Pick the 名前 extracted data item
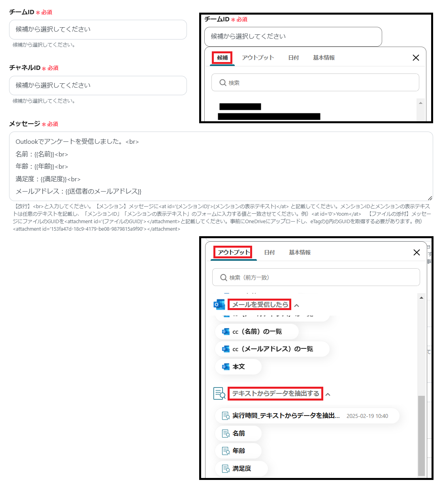This screenshot has height=491, width=443. (x=238, y=433)
